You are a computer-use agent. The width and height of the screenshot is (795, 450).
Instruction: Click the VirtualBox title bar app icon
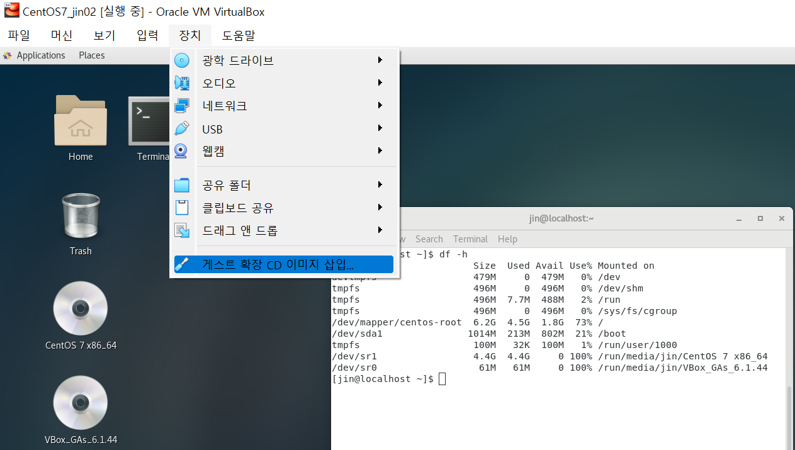(x=11, y=11)
